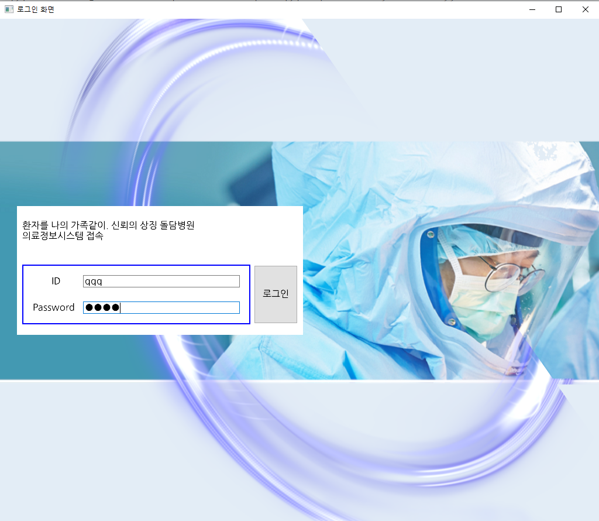Click the 'Password' label text
Image resolution: width=599 pixels, height=521 pixels.
(53, 308)
